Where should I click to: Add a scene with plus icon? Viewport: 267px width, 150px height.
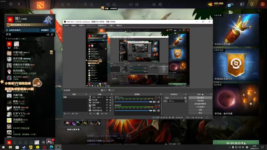click(x=65, y=114)
